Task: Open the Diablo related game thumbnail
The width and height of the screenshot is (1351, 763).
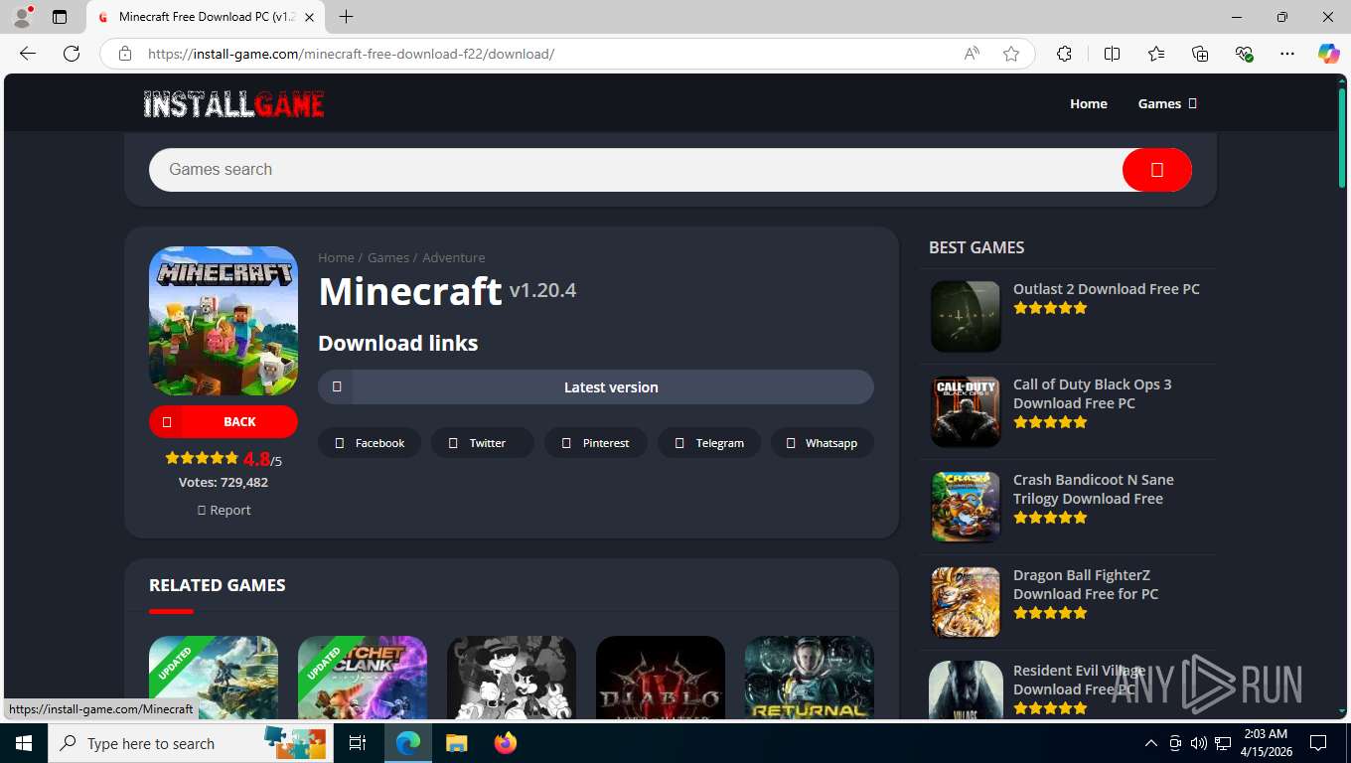Action: point(661,678)
